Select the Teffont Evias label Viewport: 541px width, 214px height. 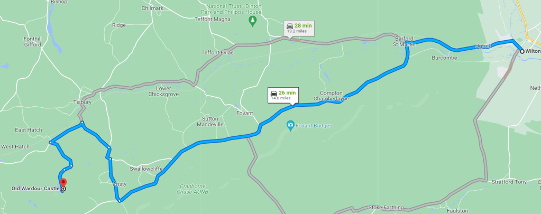click(x=217, y=53)
